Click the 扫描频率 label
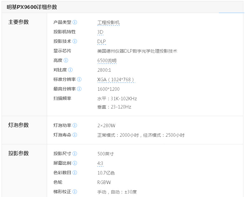The height and width of the screenshot is (197, 245). pos(62,98)
